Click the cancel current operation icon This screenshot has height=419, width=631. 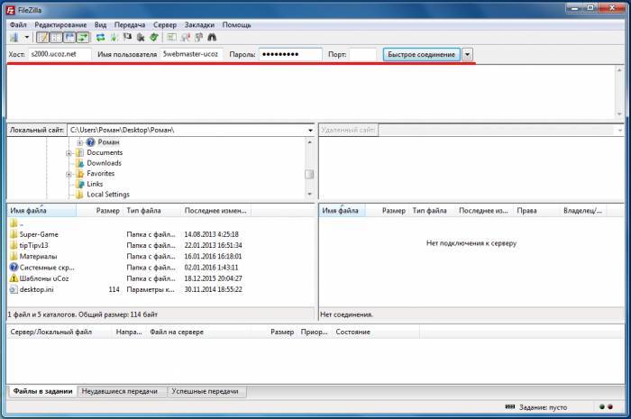(127, 38)
